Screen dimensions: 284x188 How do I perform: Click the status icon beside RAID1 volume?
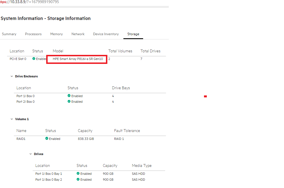(x=46, y=138)
